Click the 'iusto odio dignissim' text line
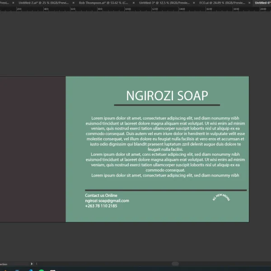The height and width of the screenshot is (271, 271). pos(165,144)
